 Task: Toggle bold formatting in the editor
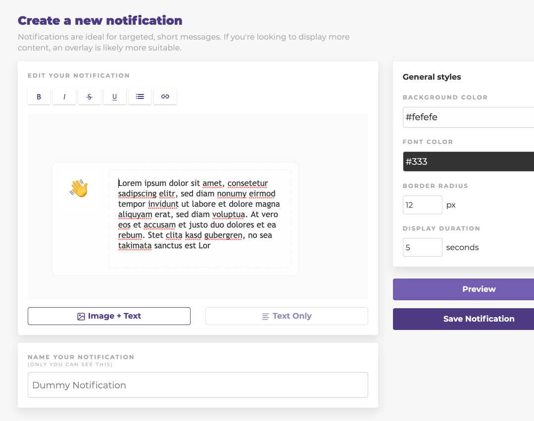[39, 96]
